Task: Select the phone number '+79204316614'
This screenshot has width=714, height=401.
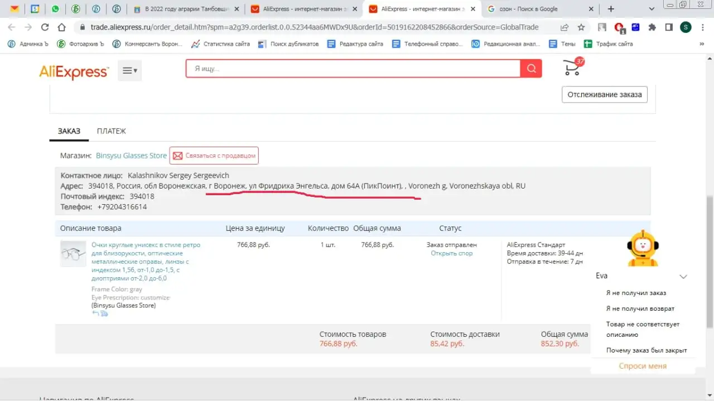Action: (122, 207)
